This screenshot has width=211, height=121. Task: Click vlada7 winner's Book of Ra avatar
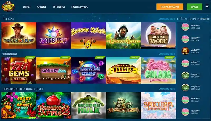pyautogui.click(x=185, y=51)
